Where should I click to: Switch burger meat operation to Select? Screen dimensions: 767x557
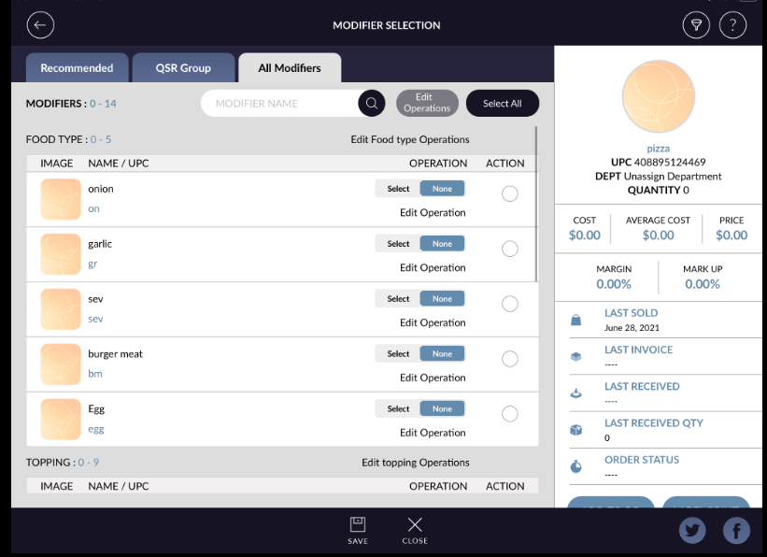tap(399, 354)
